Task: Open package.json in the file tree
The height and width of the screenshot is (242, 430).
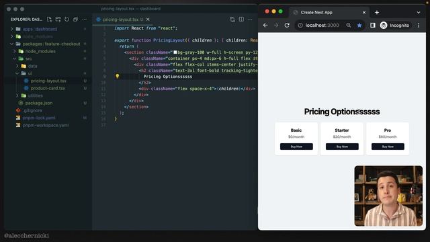Action: pyautogui.click(x=39, y=103)
